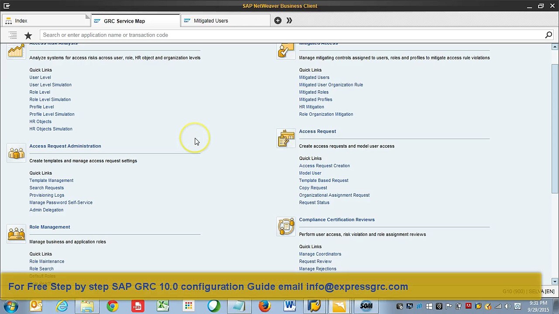Open File Explorer from the taskbar
559x314 pixels.
(87, 306)
